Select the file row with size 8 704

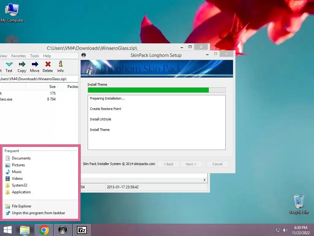pyautogui.click(x=39, y=99)
